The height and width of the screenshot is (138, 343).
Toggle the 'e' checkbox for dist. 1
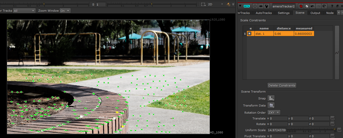tap(249, 33)
